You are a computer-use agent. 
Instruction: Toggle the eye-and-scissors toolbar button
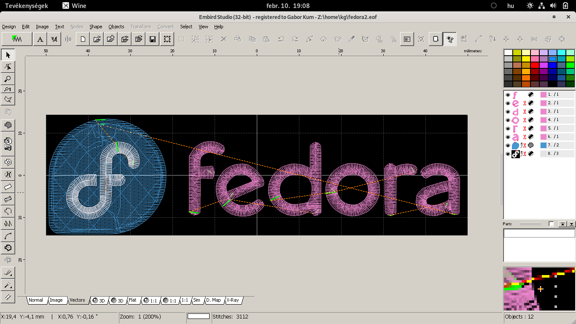point(450,39)
